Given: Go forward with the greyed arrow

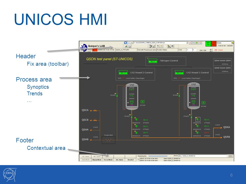Looking at the screenshot, I should (129, 43).
